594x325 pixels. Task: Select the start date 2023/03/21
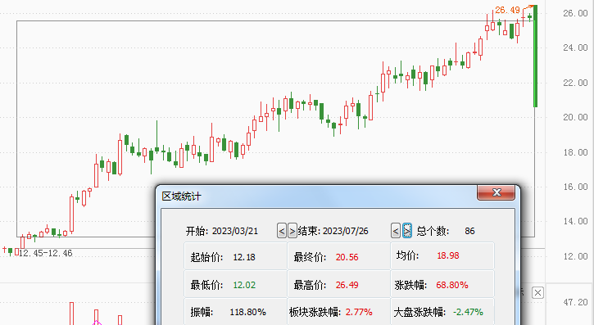(235, 231)
